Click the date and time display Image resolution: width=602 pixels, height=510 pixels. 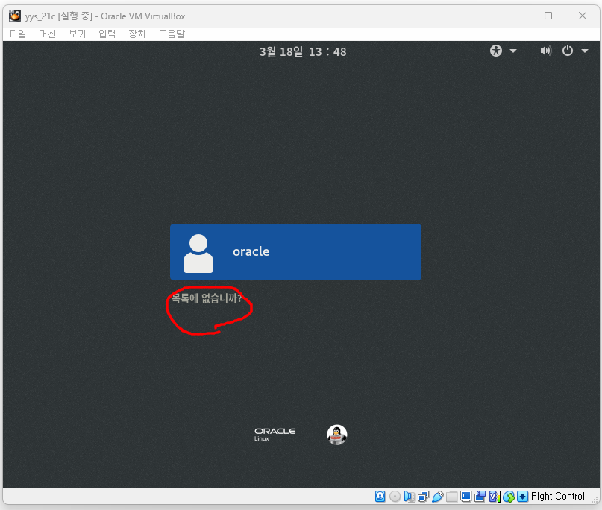click(303, 51)
